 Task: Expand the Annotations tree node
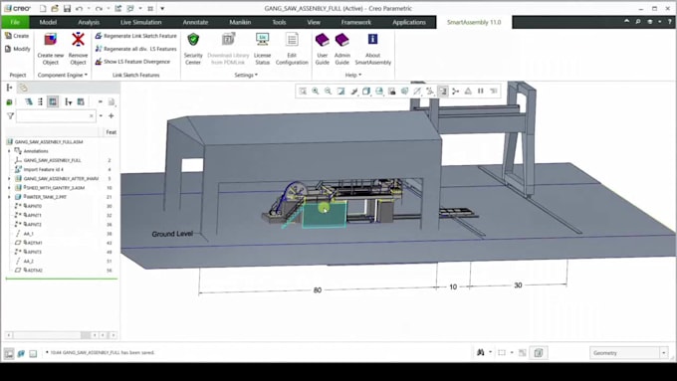(9, 151)
